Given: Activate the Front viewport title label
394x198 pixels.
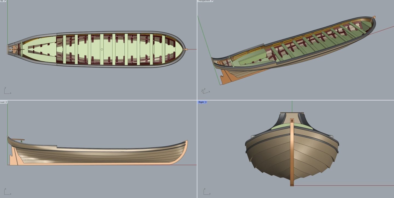Looking at the screenshot, I should point(2,102).
